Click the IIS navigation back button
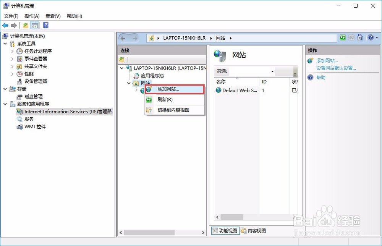 pos(123,38)
